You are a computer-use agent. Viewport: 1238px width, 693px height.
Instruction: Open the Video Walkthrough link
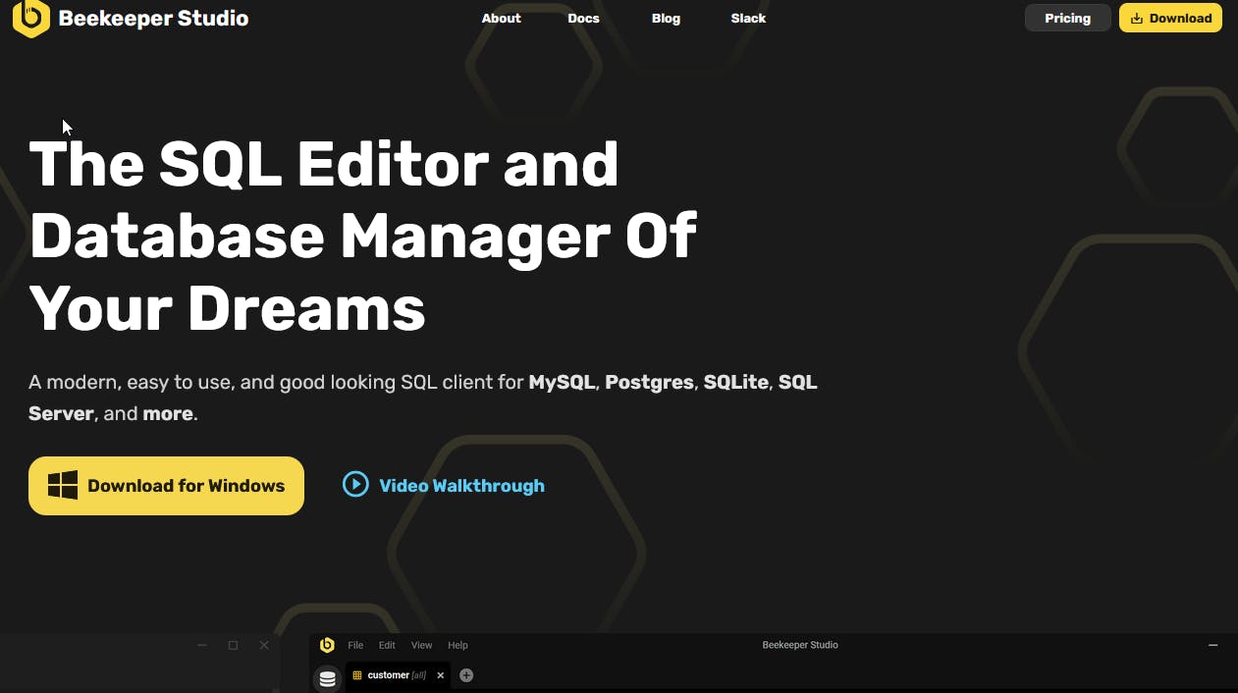coord(461,485)
